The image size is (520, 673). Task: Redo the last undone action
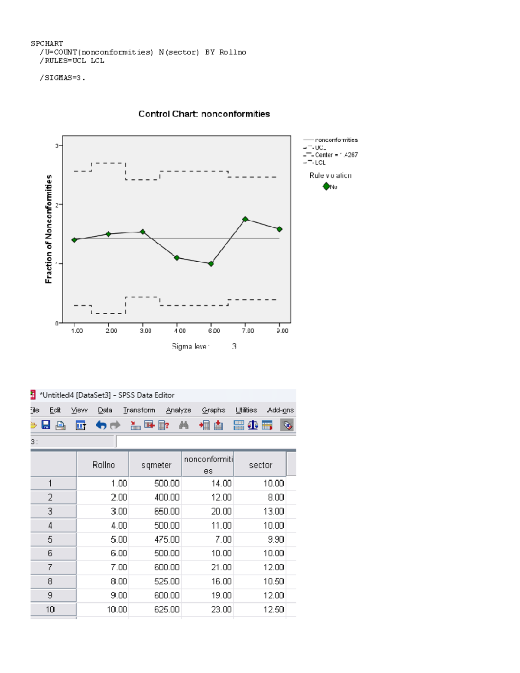point(116,425)
